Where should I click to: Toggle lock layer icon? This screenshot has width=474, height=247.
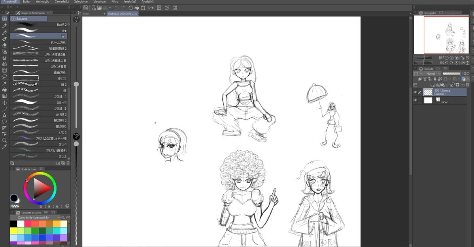coord(435,79)
